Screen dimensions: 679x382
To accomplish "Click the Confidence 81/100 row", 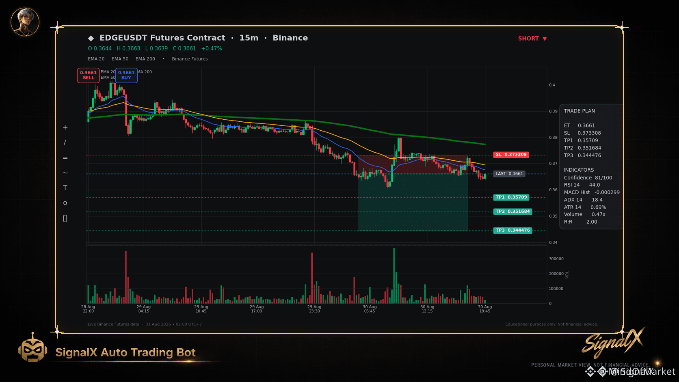I will pyautogui.click(x=588, y=178).
